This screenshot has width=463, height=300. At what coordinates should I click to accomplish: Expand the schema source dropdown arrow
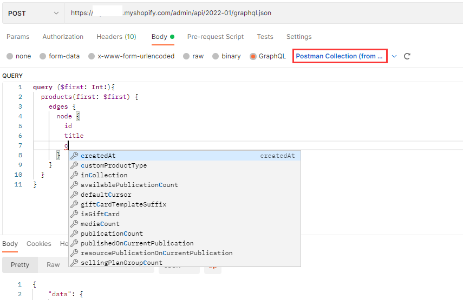(394, 56)
